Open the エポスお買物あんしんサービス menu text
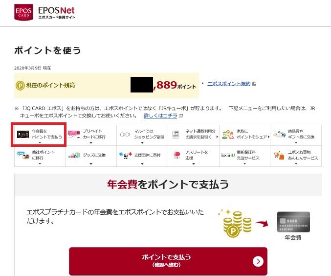The width and height of the screenshot is (331, 276). [303, 155]
